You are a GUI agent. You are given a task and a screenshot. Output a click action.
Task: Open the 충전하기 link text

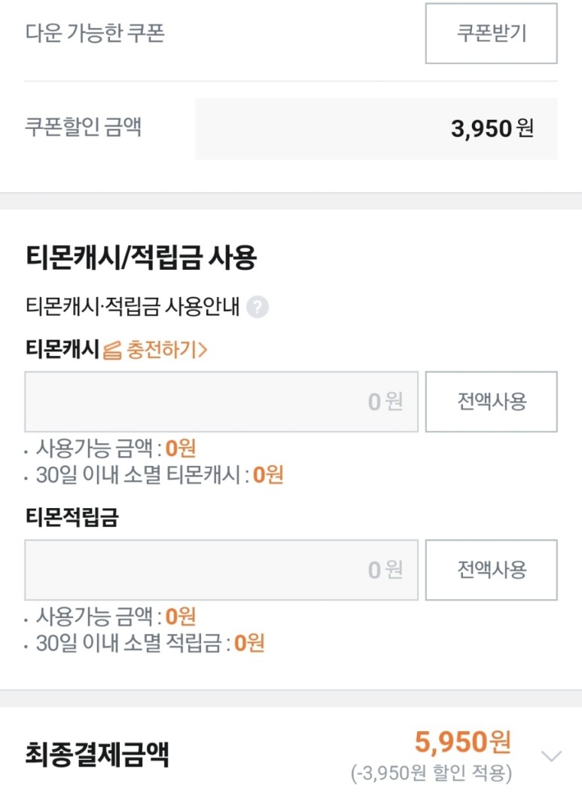pyautogui.click(x=166, y=351)
